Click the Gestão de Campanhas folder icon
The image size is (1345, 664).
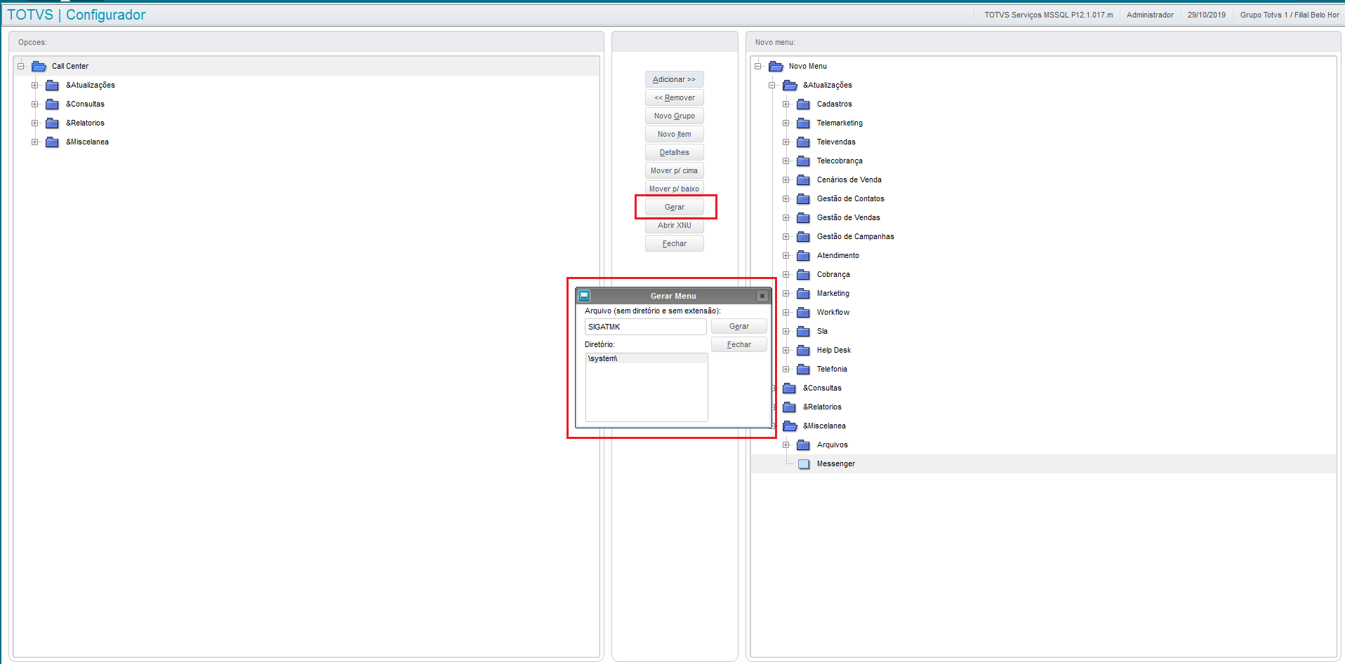click(803, 236)
